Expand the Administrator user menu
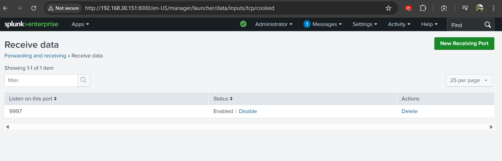Screen dimensions: 502x161 274,24
